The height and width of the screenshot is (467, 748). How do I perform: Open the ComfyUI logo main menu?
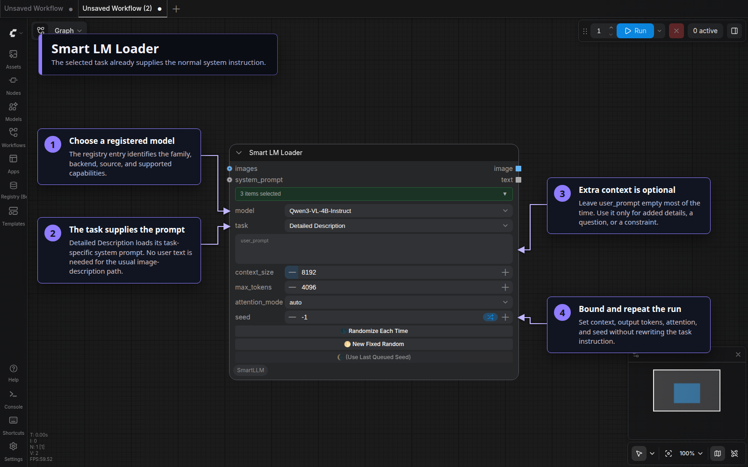(x=15, y=33)
